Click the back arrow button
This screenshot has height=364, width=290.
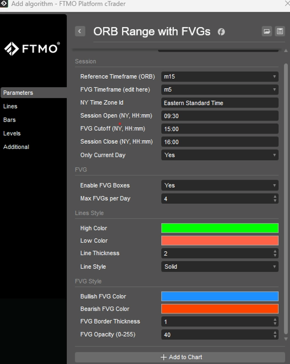pos(80,31)
